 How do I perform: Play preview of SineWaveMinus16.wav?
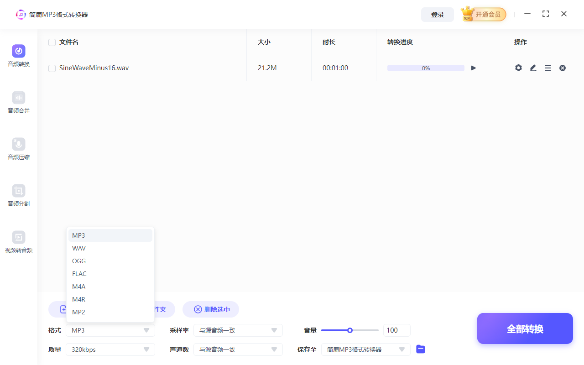click(x=473, y=68)
